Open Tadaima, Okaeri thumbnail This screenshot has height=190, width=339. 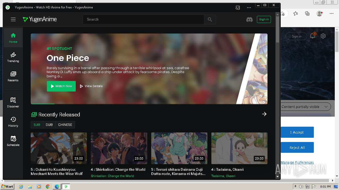click(x=239, y=148)
